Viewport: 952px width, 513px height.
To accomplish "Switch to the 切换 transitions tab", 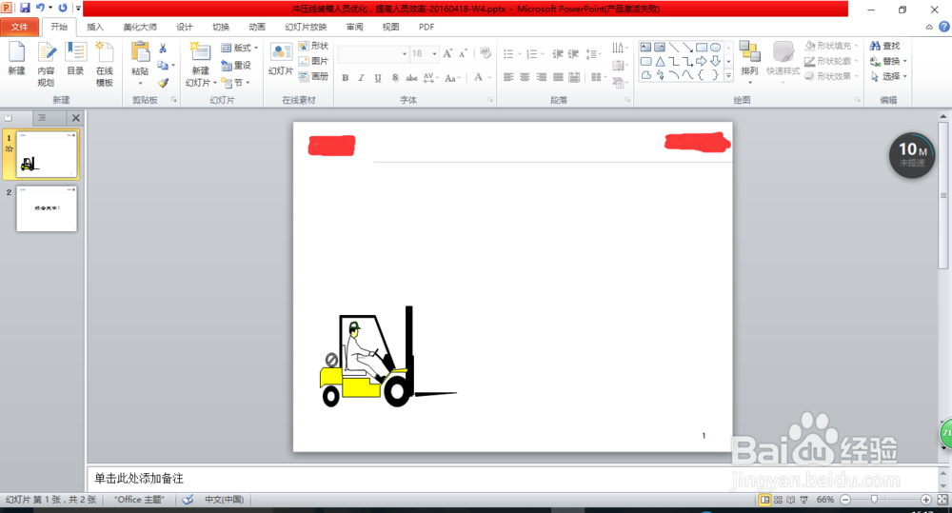I will click(x=221, y=27).
